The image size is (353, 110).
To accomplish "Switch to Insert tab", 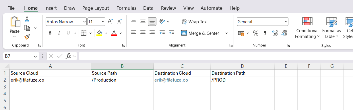I will coord(51,8).
